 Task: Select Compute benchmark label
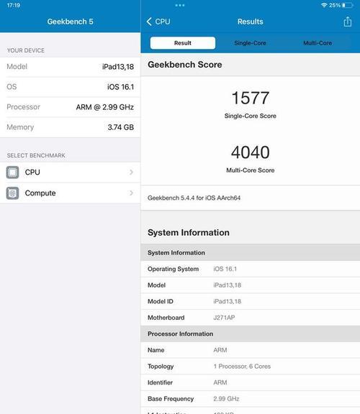click(x=40, y=193)
